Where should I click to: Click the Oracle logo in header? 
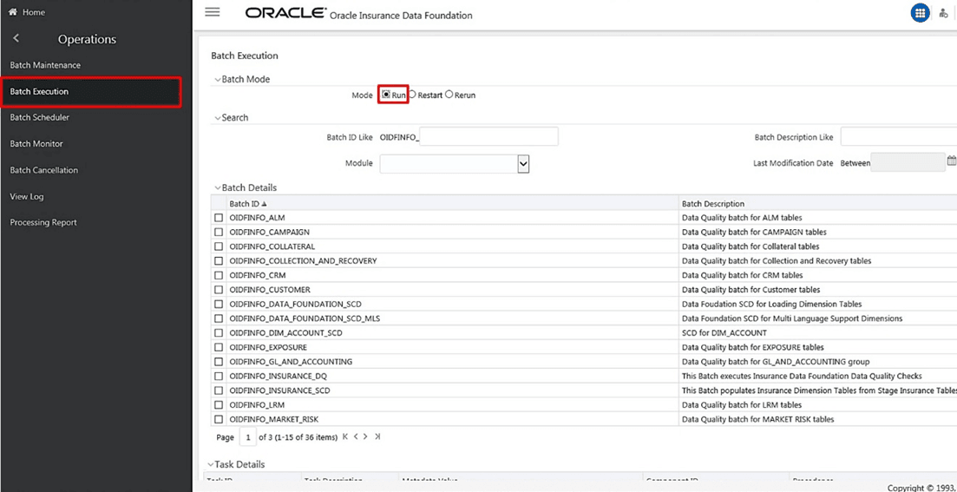tap(285, 13)
